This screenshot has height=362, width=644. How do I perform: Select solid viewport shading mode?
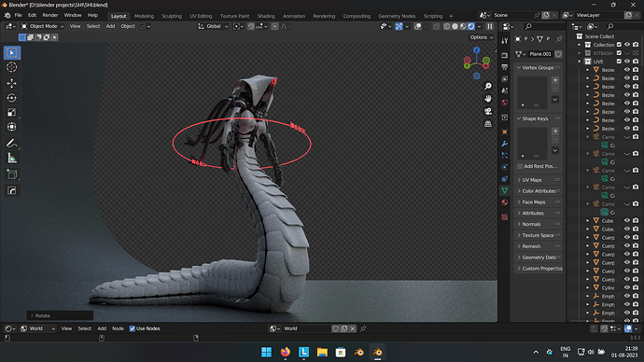coord(455,26)
